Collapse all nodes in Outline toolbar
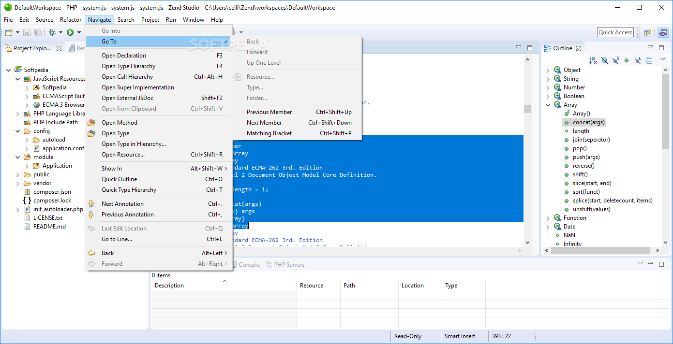673x344 pixels. click(649, 60)
